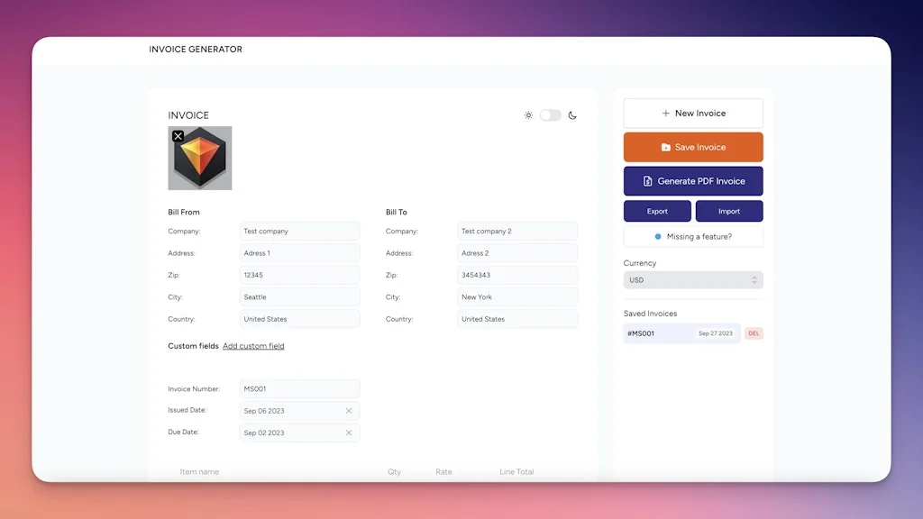Click the chevron stepper on the USD selector
This screenshot has height=519, width=923.
coord(754,280)
